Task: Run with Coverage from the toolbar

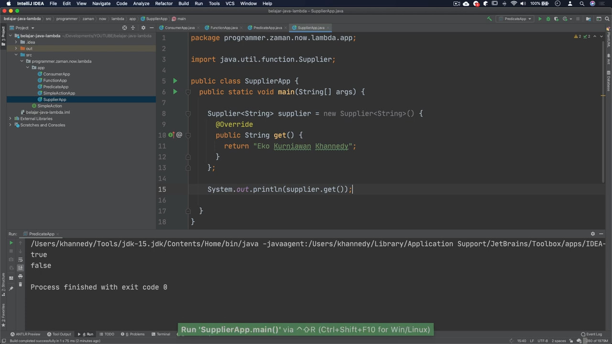Action: click(556, 19)
